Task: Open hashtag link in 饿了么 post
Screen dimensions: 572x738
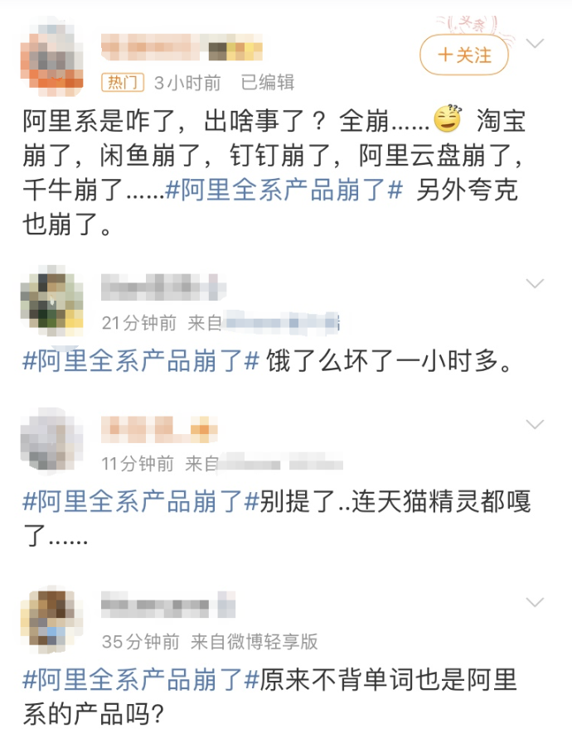Action: 141,361
